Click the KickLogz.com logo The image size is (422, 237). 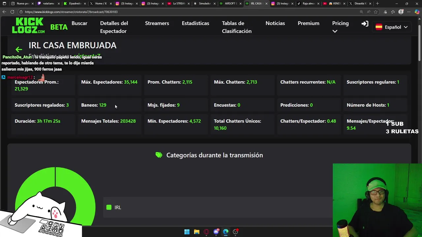pos(28,26)
